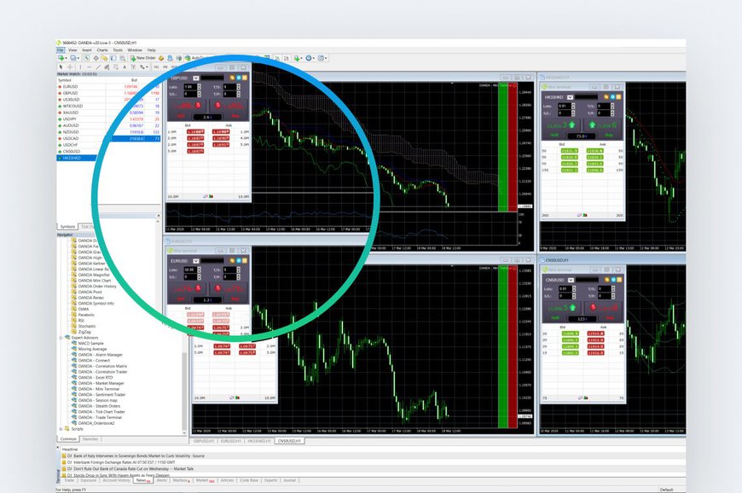Switch to the Favorites navigator tab
This screenshot has height=493, width=742.
tap(90, 438)
